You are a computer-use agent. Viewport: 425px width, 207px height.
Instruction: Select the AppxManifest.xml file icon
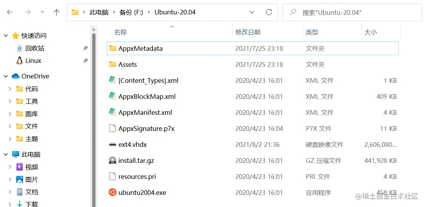[x=113, y=112]
